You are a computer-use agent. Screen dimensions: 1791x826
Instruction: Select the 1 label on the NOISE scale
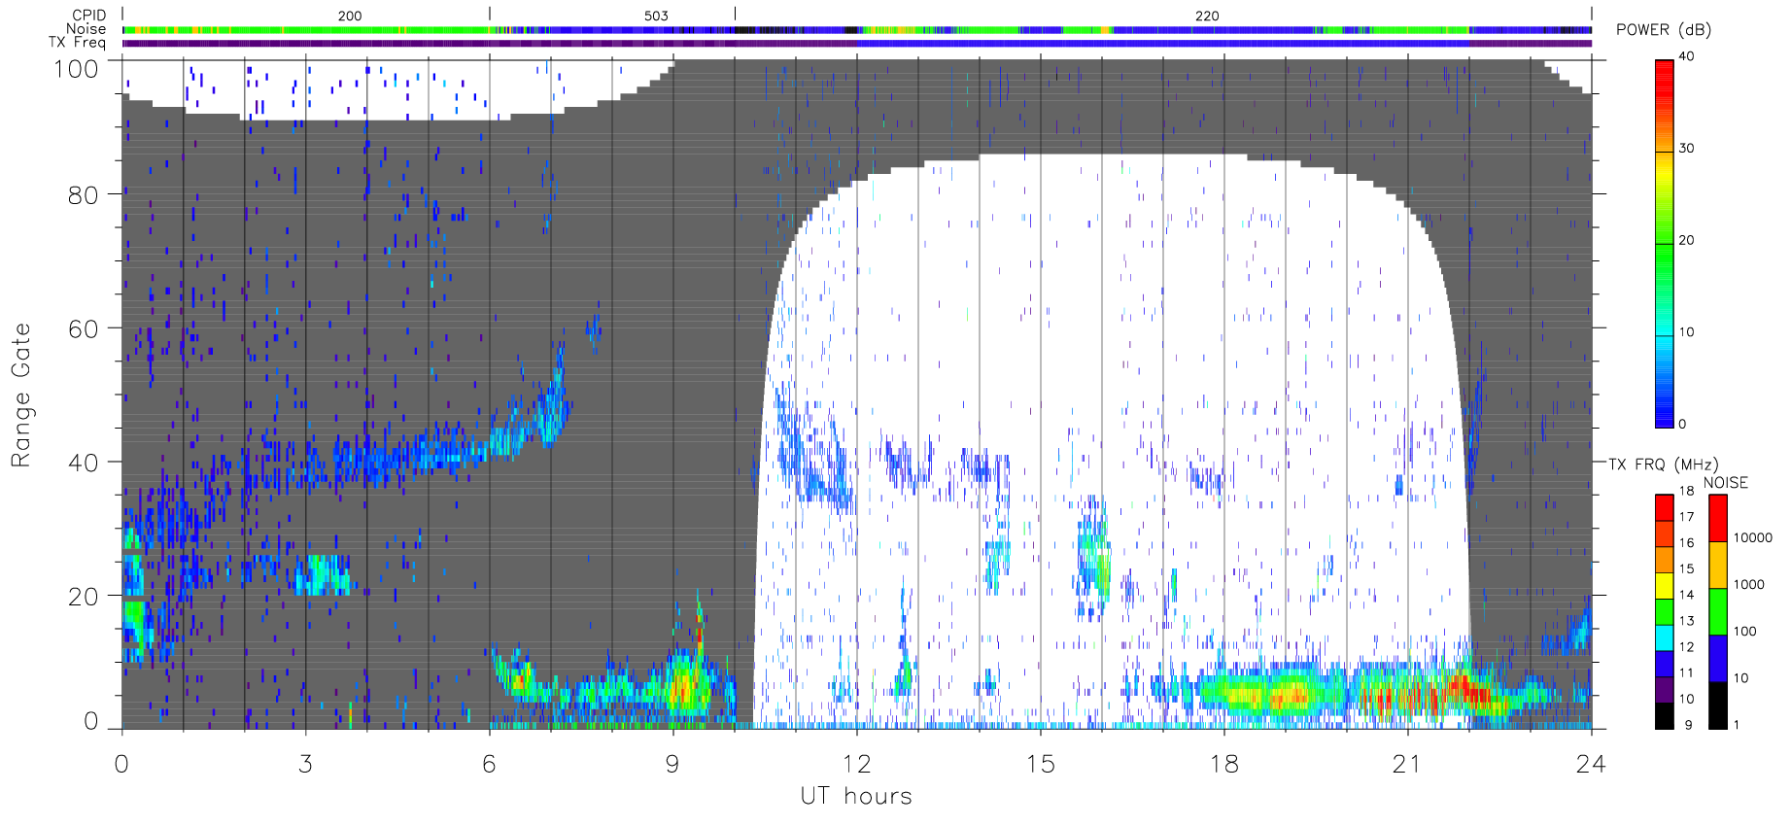tap(1737, 725)
